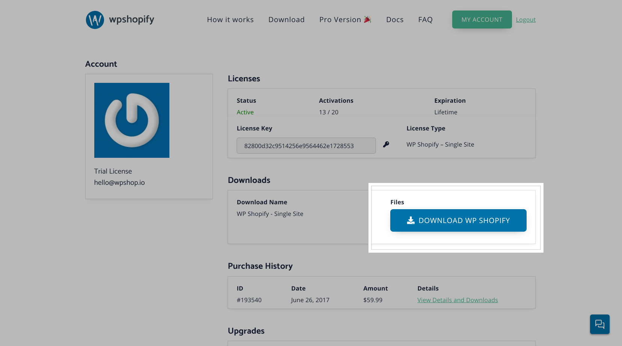Click the Lifetime expiration value
This screenshot has width=622, height=346.
[x=446, y=112]
